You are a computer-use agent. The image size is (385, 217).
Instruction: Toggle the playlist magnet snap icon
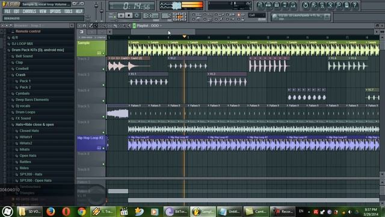click(84, 25)
